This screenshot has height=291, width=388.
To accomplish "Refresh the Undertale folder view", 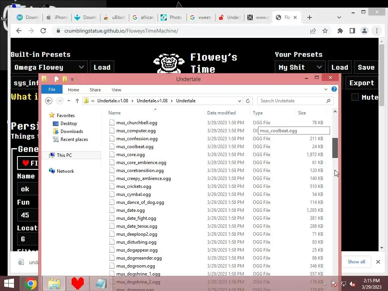I will click(248, 101).
